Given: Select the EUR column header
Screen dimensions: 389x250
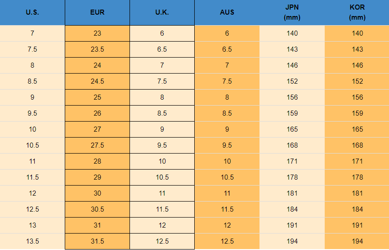Looking at the screenshot, I should [97, 12].
